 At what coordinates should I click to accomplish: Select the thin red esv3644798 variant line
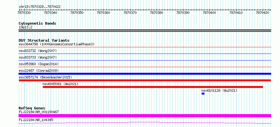point(145,47)
